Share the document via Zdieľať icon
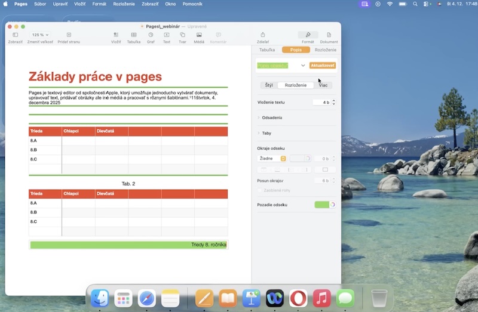478x312 pixels. tap(263, 35)
